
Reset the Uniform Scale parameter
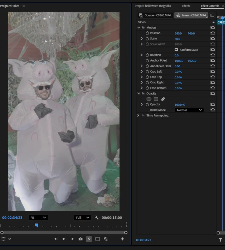click(x=212, y=49)
